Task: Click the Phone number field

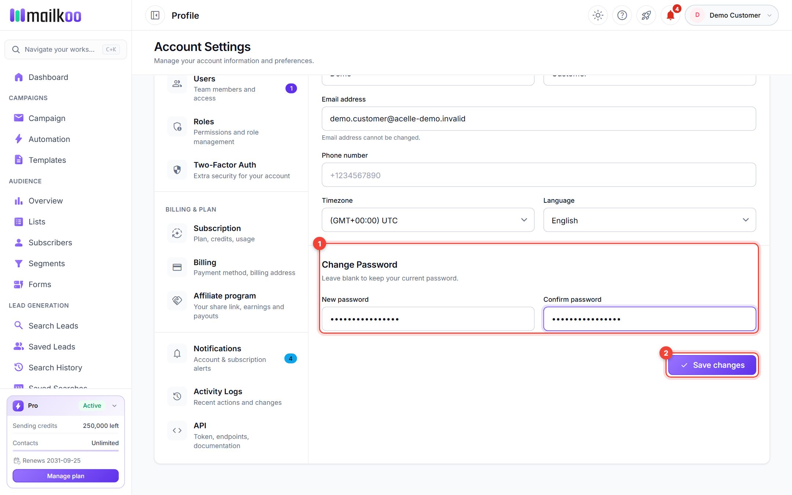Action: pyautogui.click(x=539, y=175)
